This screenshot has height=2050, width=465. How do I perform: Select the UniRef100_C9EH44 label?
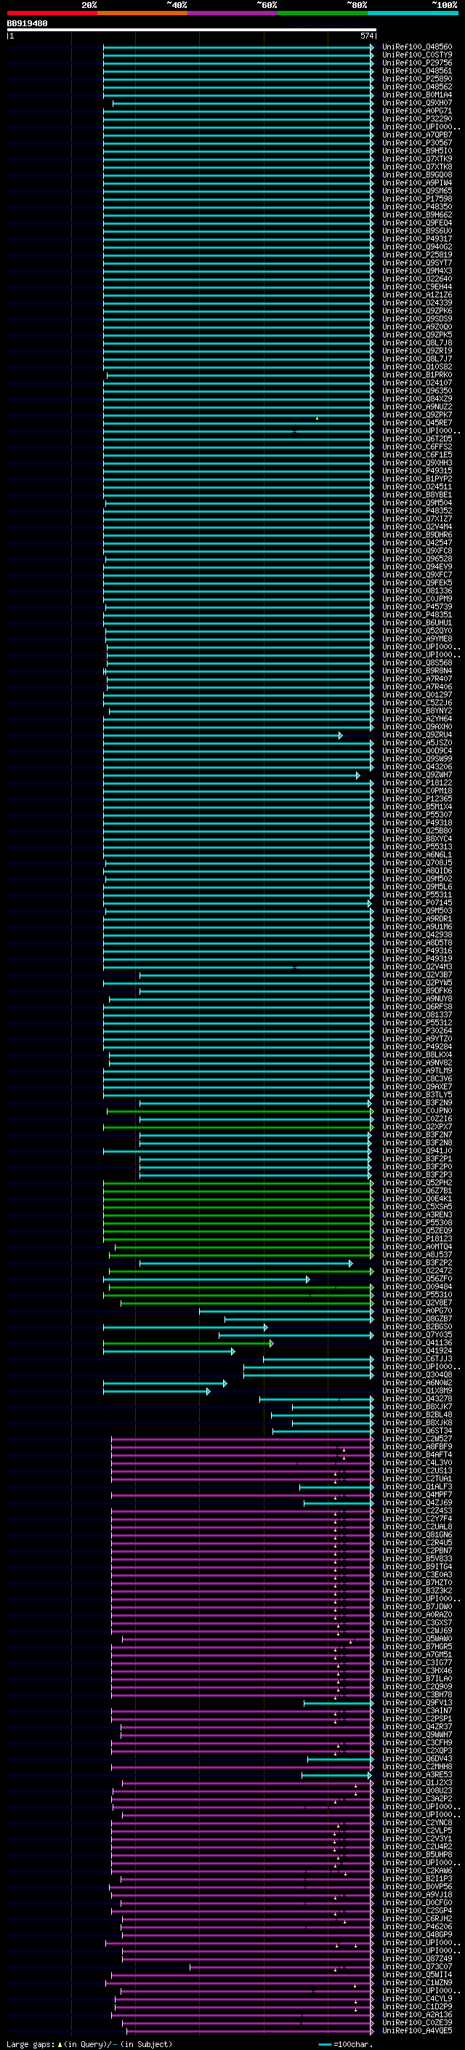tap(416, 287)
